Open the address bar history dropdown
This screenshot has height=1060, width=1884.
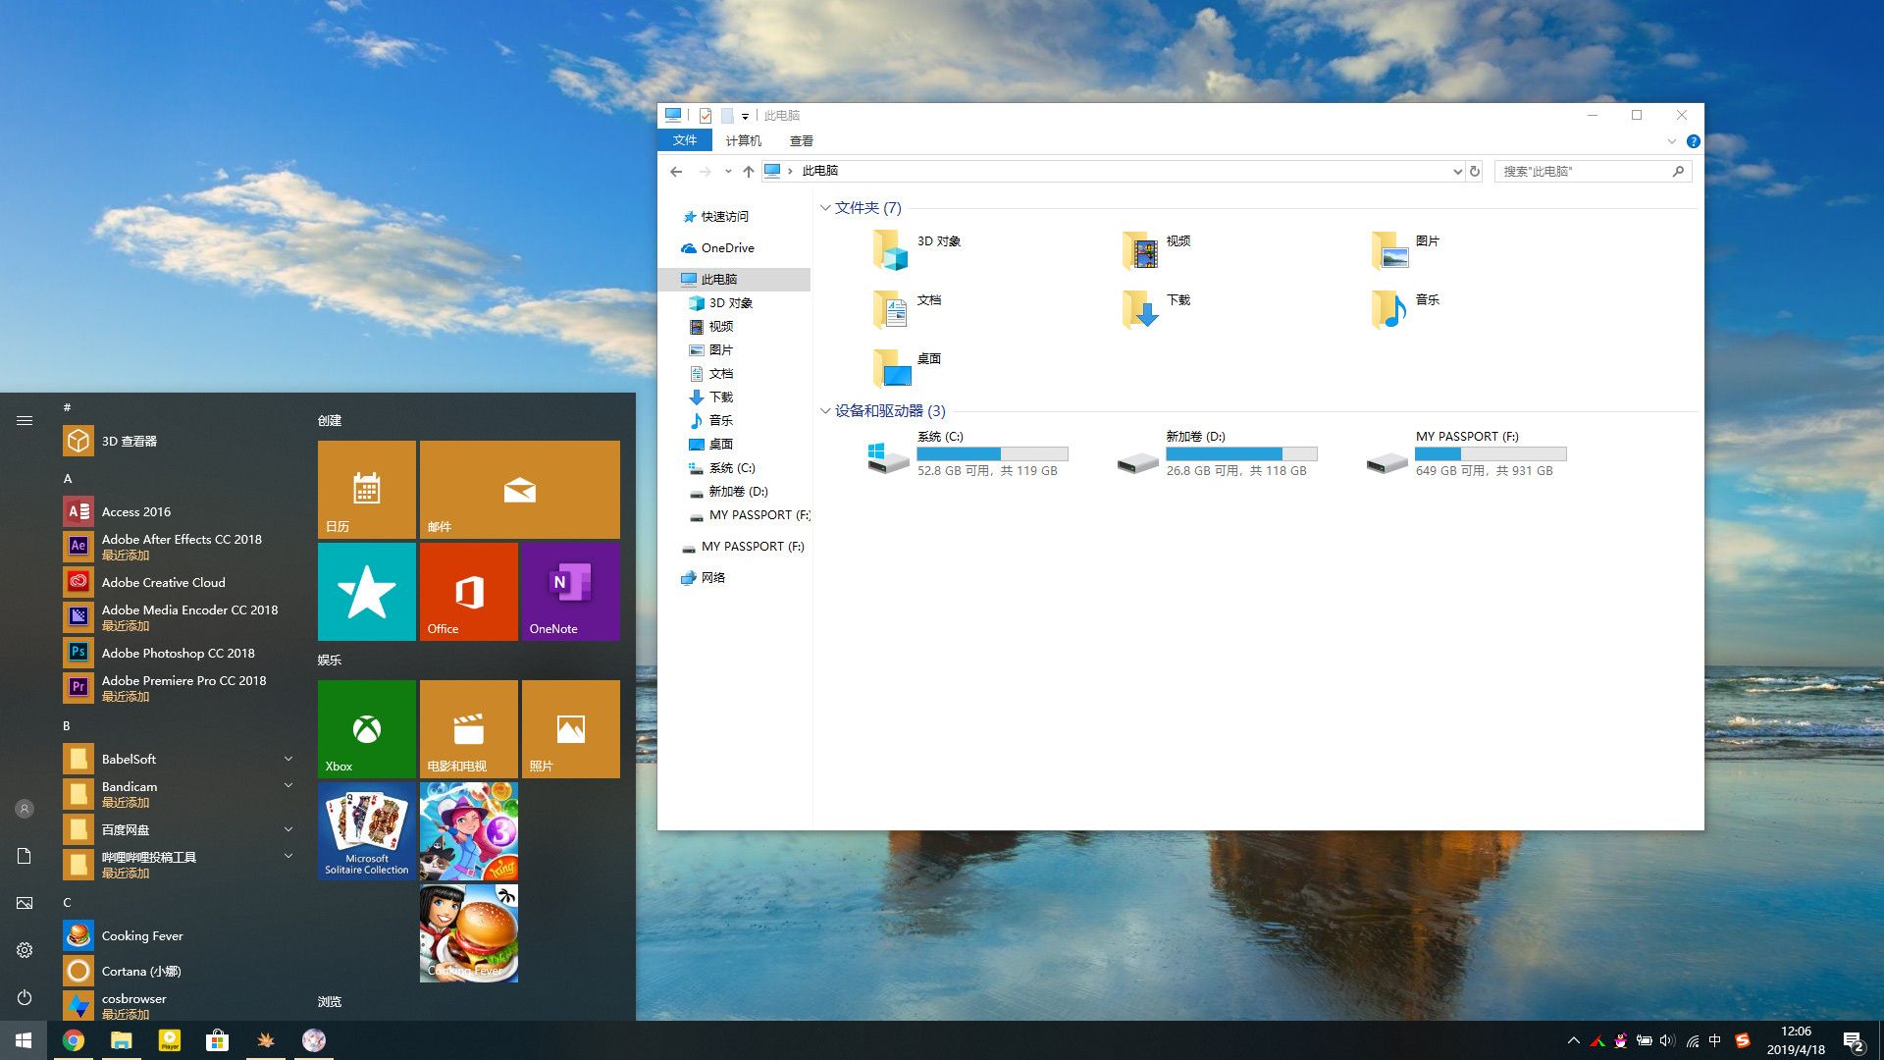click(1457, 171)
